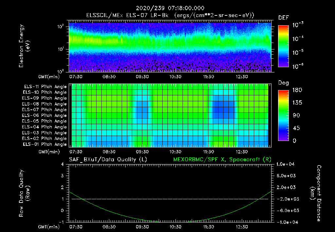This screenshot has height=232, width=335.
Task: Click the Component Distance (km) axis label
Action: pyautogui.click(x=316, y=193)
